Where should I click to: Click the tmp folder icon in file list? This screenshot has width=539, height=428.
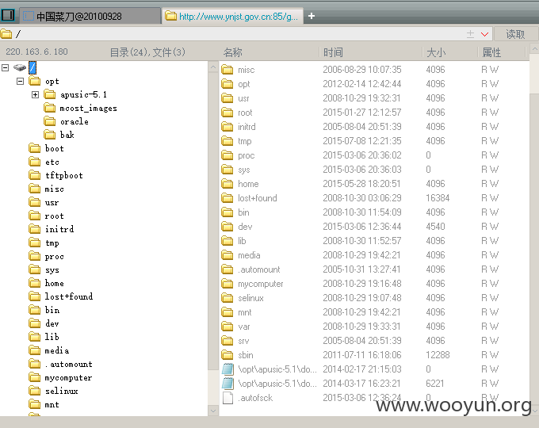(227, 141)
